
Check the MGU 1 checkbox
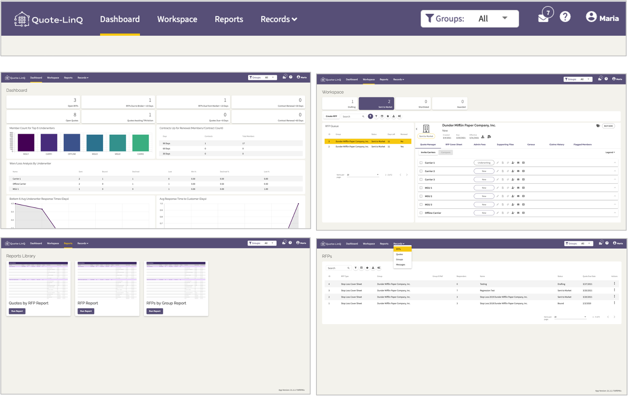421,188
